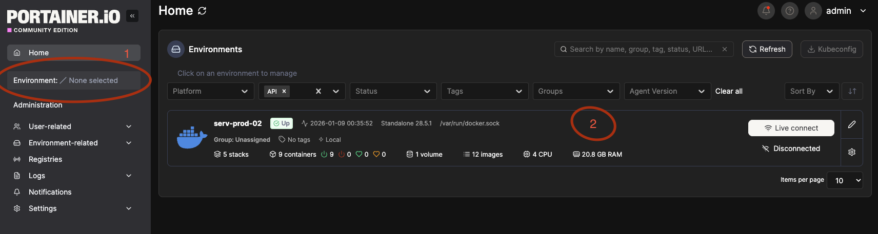
Task: Remove the API filter chip
Action: point(284,91)
